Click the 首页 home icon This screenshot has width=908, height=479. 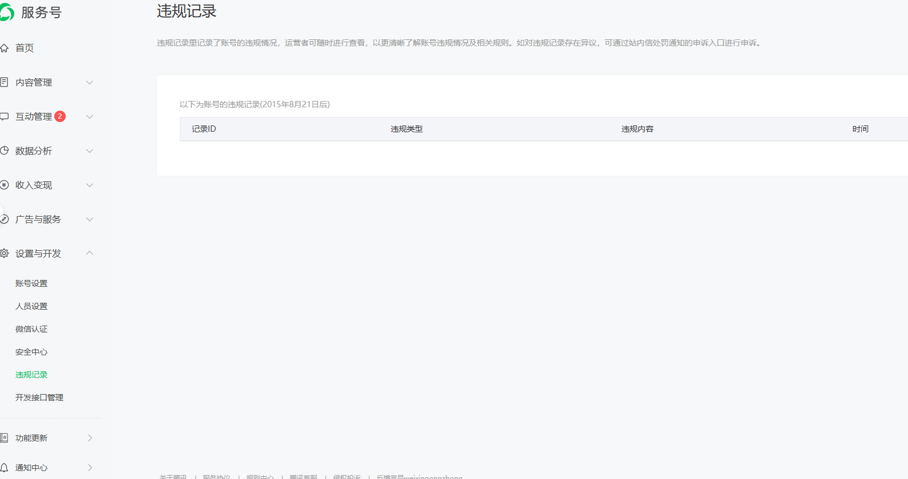4,48
